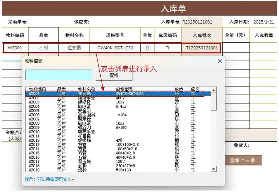279x192 pixels.
Task: Select the WZ001 逆变器 list row
Action: tap(118, 94)
